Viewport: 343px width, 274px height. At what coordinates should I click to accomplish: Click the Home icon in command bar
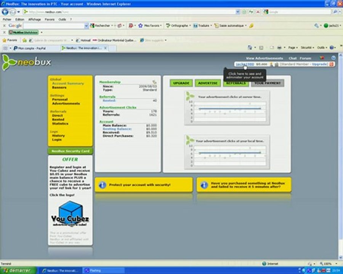(x=250, y=48)
